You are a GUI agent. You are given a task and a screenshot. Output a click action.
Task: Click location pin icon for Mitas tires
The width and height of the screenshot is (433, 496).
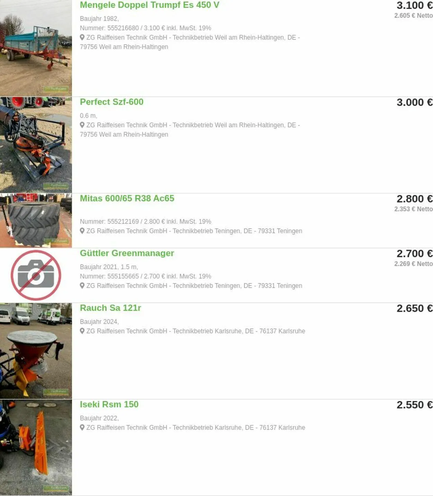82,231
